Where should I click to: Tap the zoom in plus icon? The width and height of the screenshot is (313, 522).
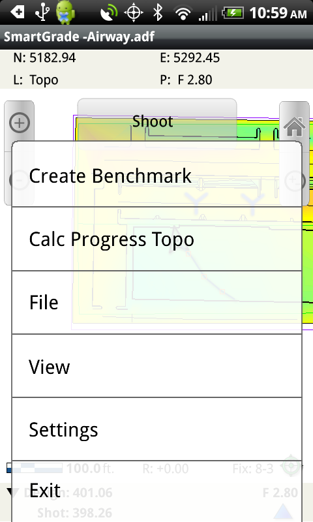pyautogui.click(x=20, y=123)
